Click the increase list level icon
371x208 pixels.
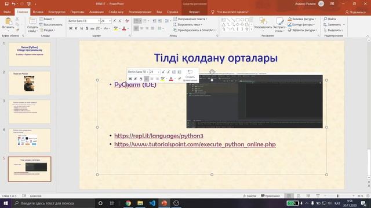tap(160, 21)
